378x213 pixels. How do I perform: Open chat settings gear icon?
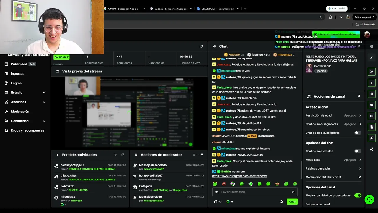pyautogui.click(x=282, y=201)
